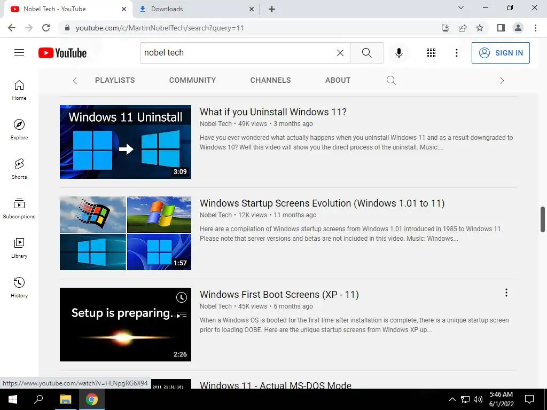Screen dimensions: 547x410
Task: Start voice search with the microphone icon
Action: click(x=398, y=53)
